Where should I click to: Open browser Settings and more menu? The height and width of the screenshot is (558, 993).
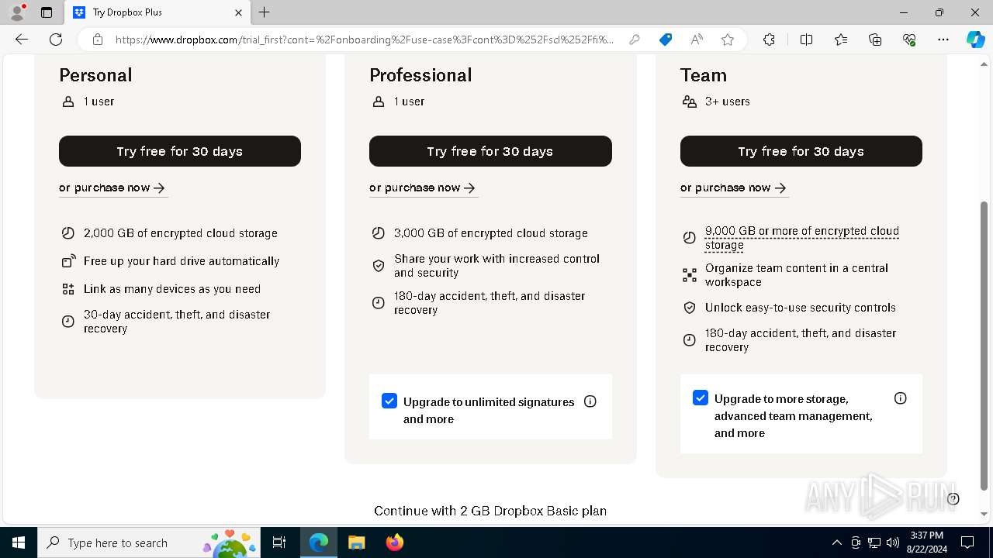[943, 40]
